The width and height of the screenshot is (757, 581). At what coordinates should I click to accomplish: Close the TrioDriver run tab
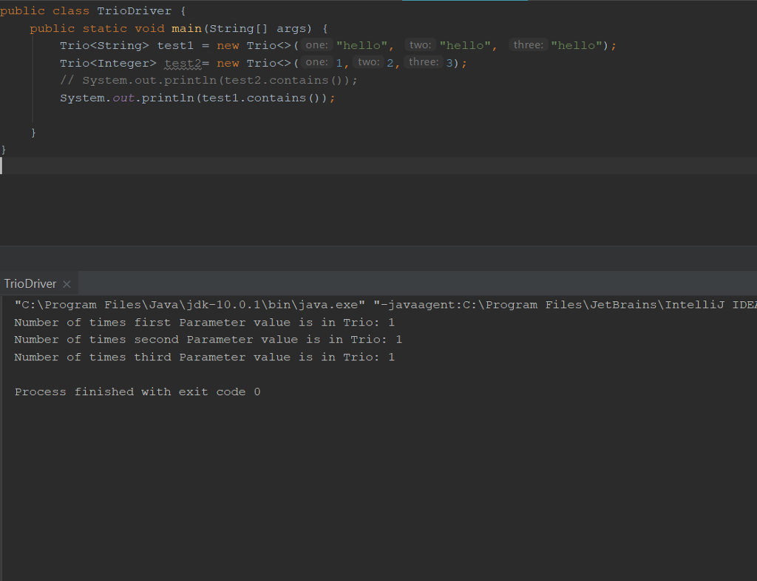point(67,284)
